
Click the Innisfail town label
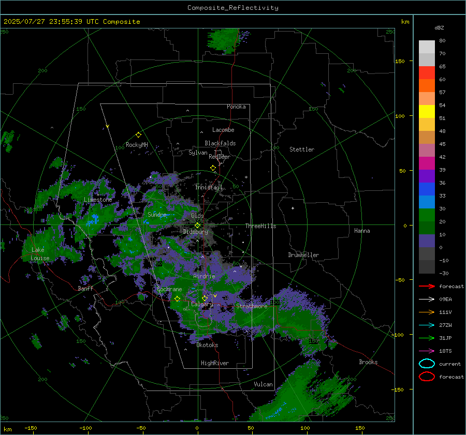coord(209,187)
